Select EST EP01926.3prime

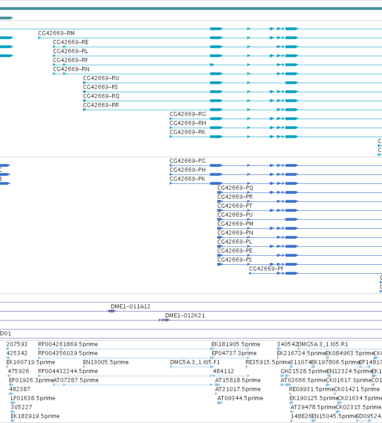[x=31, y=380]
